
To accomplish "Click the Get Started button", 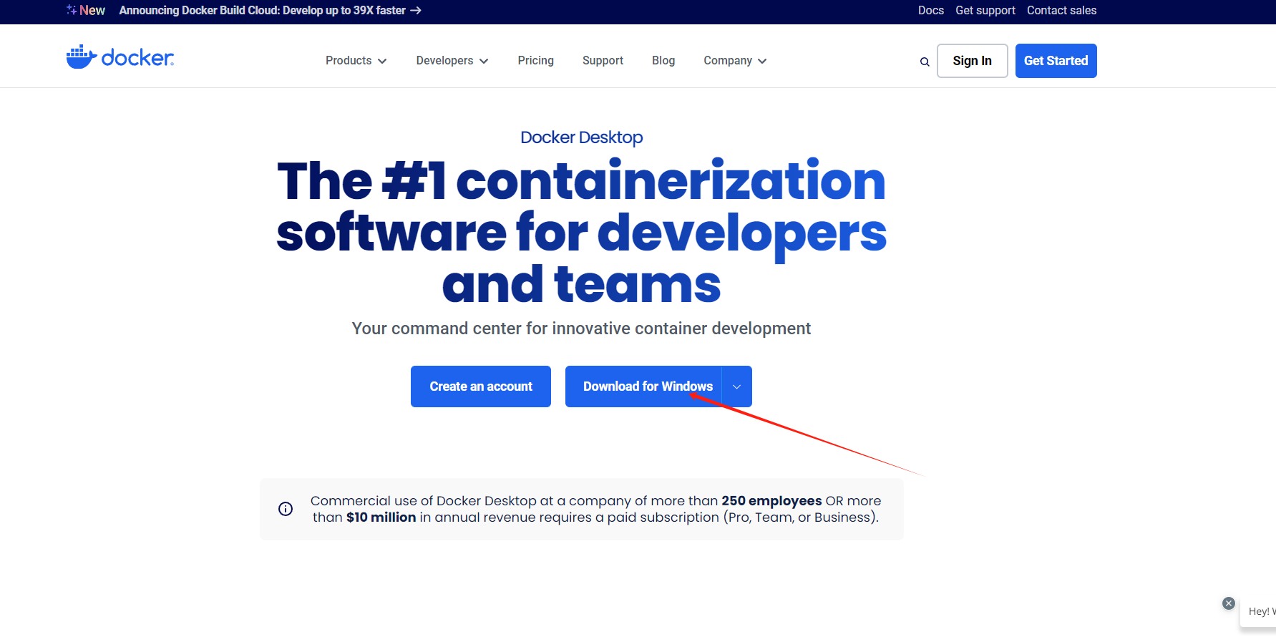I will click(1056, 61).
